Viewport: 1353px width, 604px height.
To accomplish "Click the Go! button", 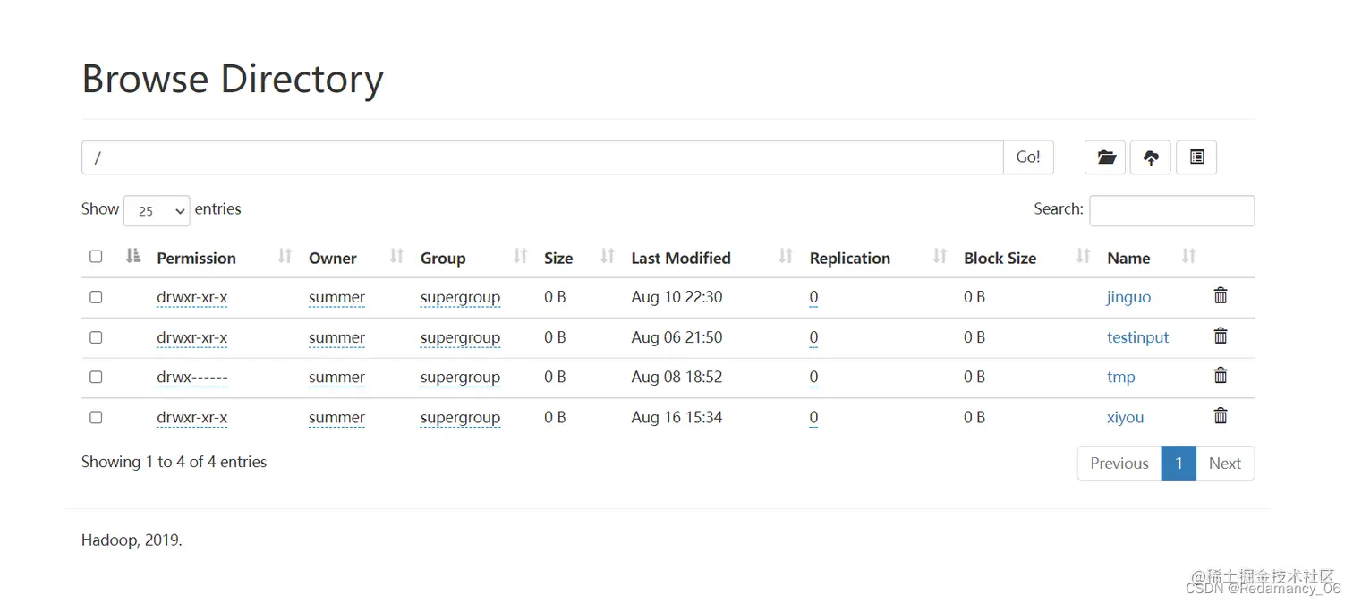I will coord(1028,157).
